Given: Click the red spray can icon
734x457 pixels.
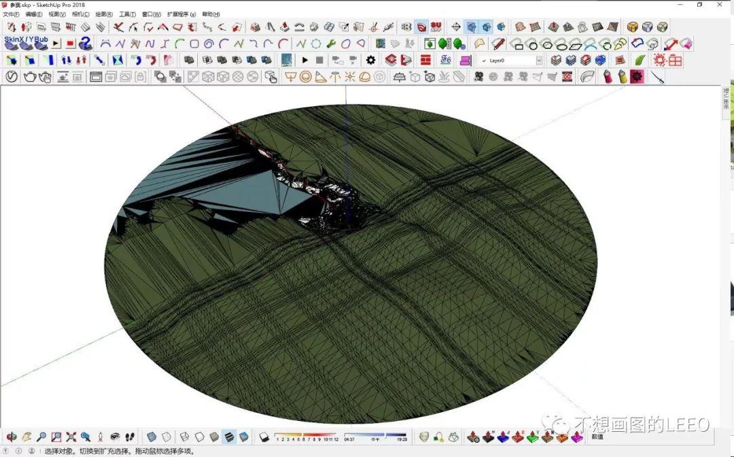Looking at the screenshot, I should click(608, 77).
